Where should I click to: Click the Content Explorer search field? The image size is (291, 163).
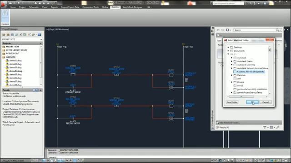click(x=254, y=30)
